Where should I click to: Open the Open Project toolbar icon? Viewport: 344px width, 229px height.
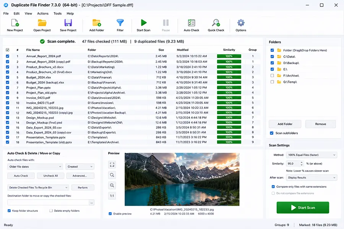(42, 23)
